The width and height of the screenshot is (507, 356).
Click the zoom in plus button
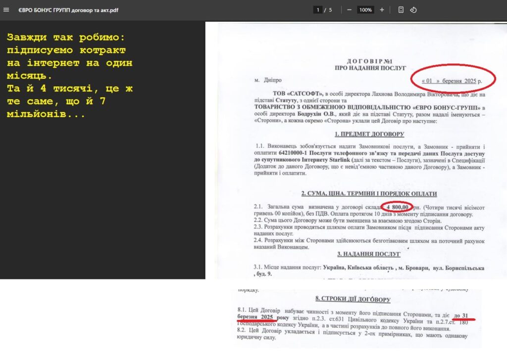[382, 10]
